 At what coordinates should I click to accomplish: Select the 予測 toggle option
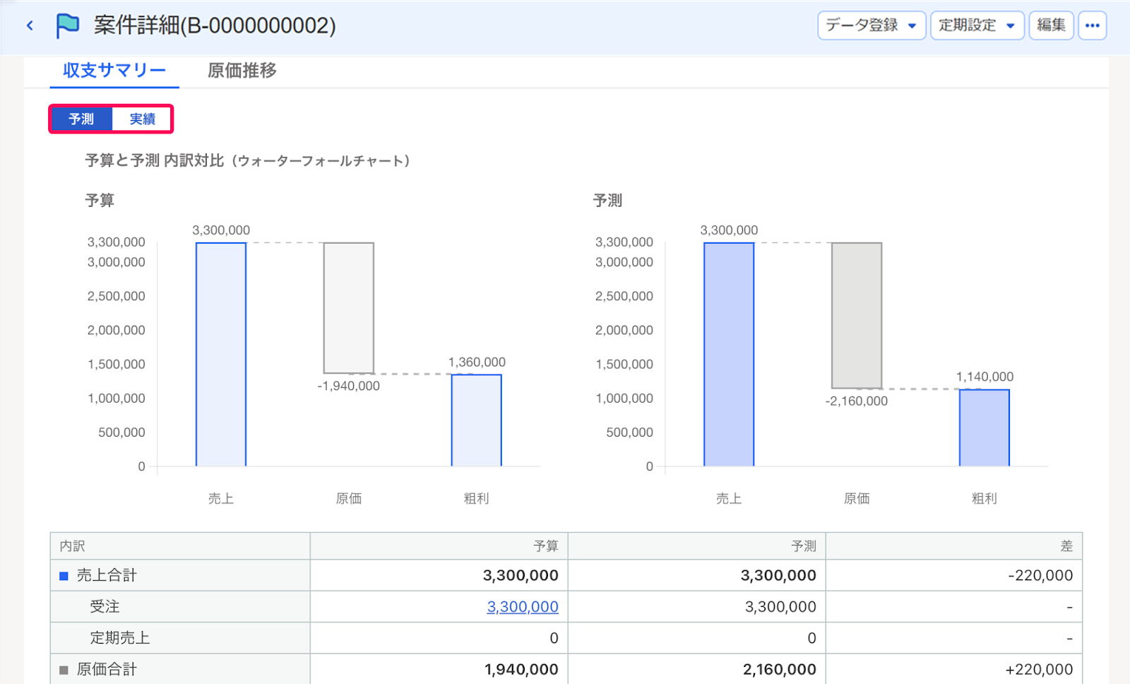81,119
